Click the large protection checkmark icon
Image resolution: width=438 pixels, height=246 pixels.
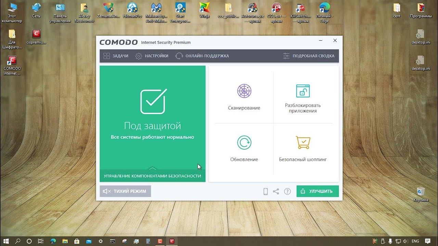[x=153, y=101]
